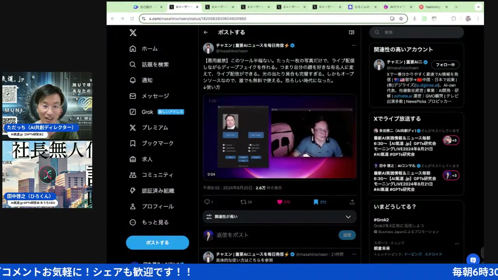Image resolution: width=498 pixels, height=280 pixels.
Task: Open Grok from the sidebar
Action: tap(142, 112)
